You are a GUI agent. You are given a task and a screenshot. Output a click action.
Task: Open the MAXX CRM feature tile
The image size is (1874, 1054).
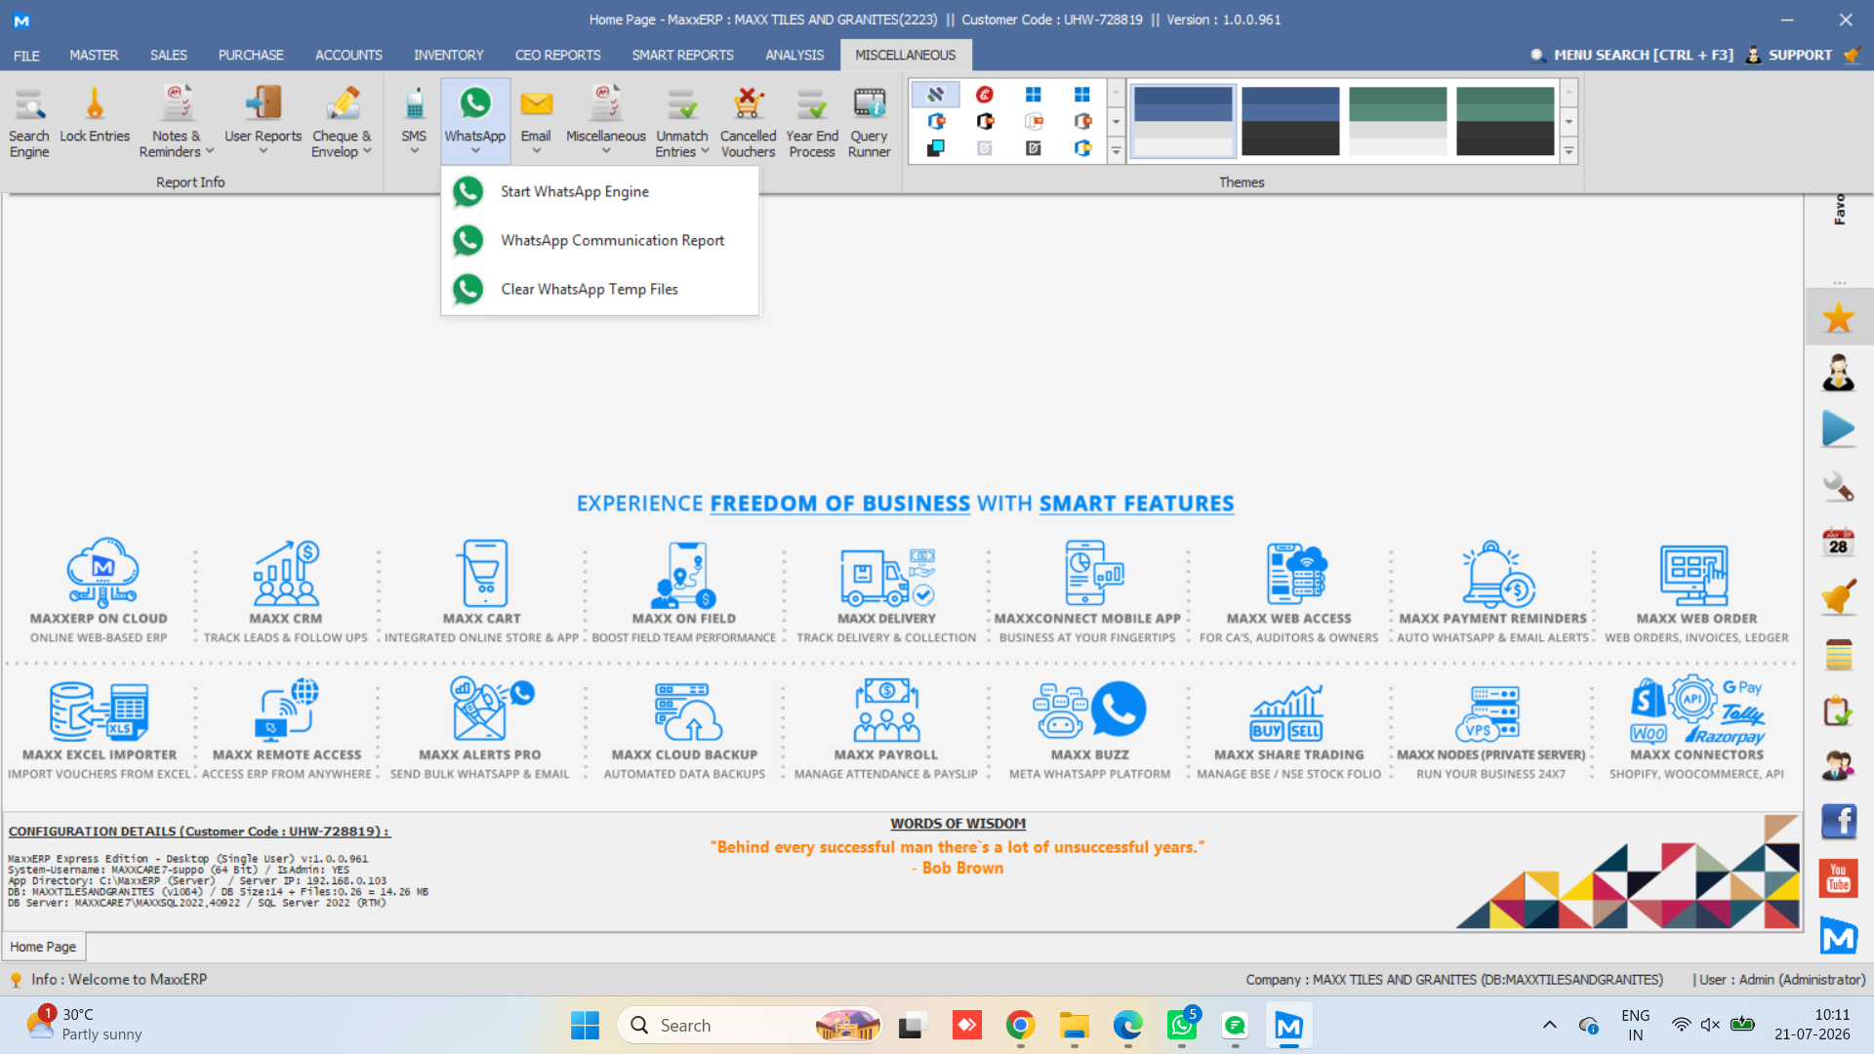[x=285, y=591]
